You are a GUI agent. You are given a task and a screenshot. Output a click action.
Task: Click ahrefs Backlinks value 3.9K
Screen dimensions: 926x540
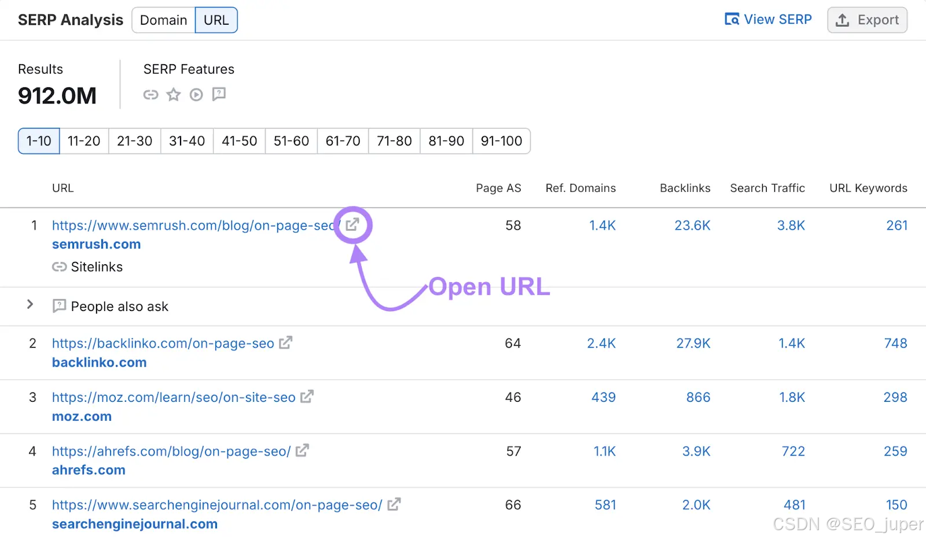click(696, 451)
